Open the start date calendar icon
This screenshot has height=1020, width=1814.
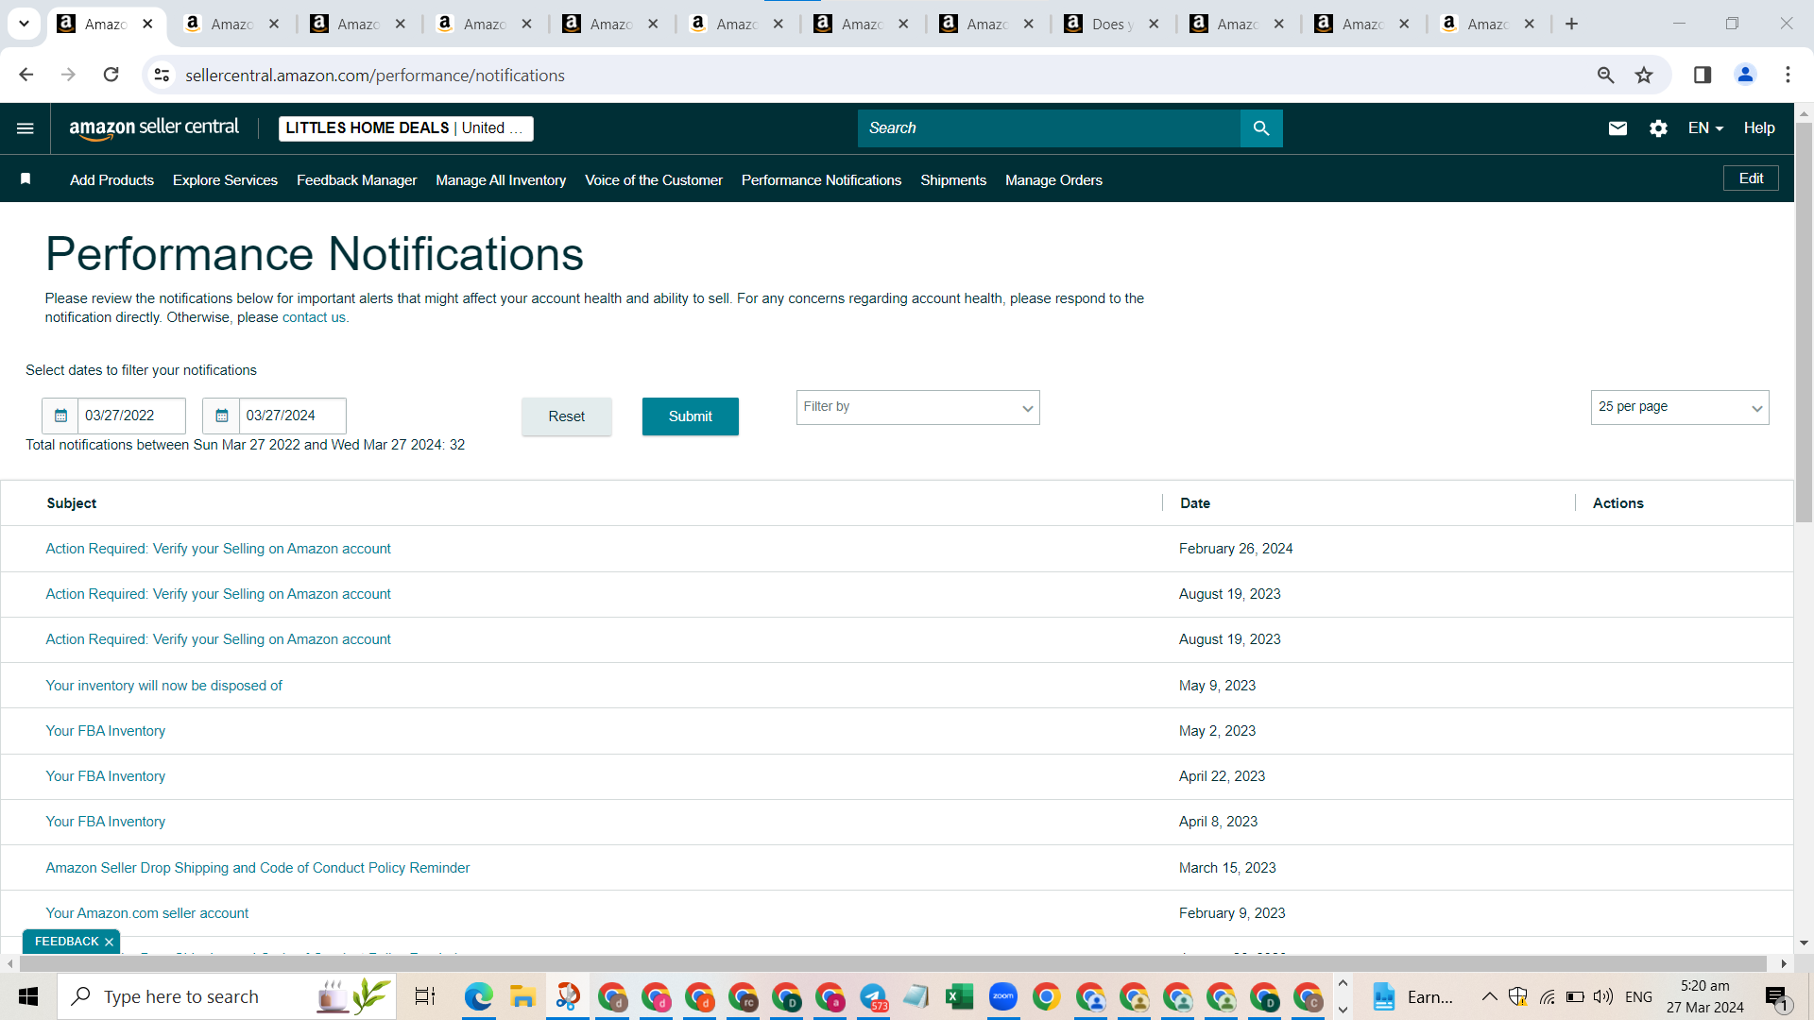coord(60,416)
